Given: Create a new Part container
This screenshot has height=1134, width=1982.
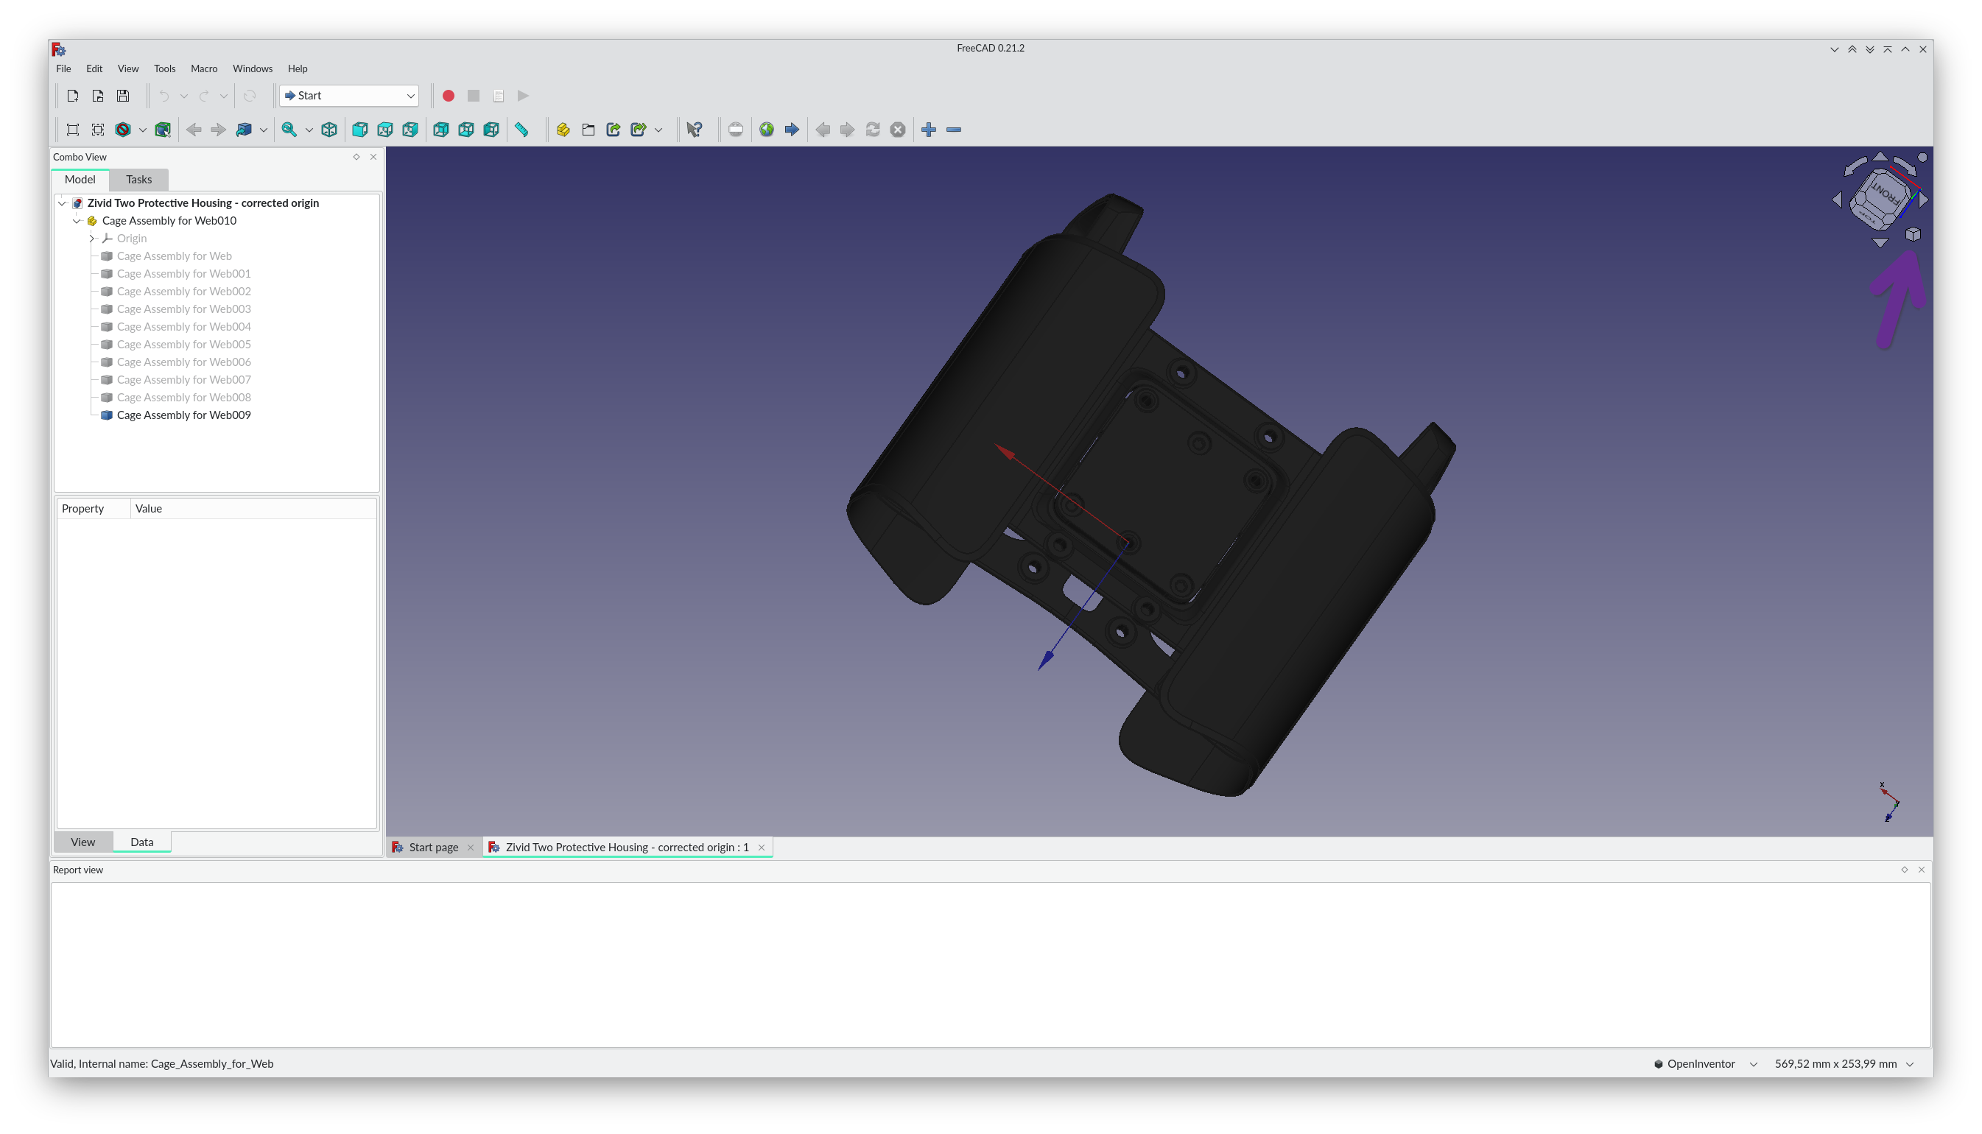Looking at the screenshot, I should point(563,130).
